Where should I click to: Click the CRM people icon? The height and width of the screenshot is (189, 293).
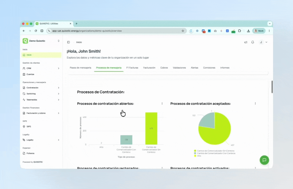tap(24, 68)
